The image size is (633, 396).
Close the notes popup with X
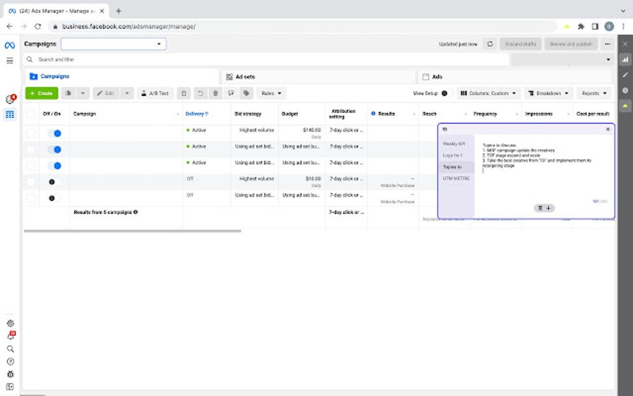point(608,129)
